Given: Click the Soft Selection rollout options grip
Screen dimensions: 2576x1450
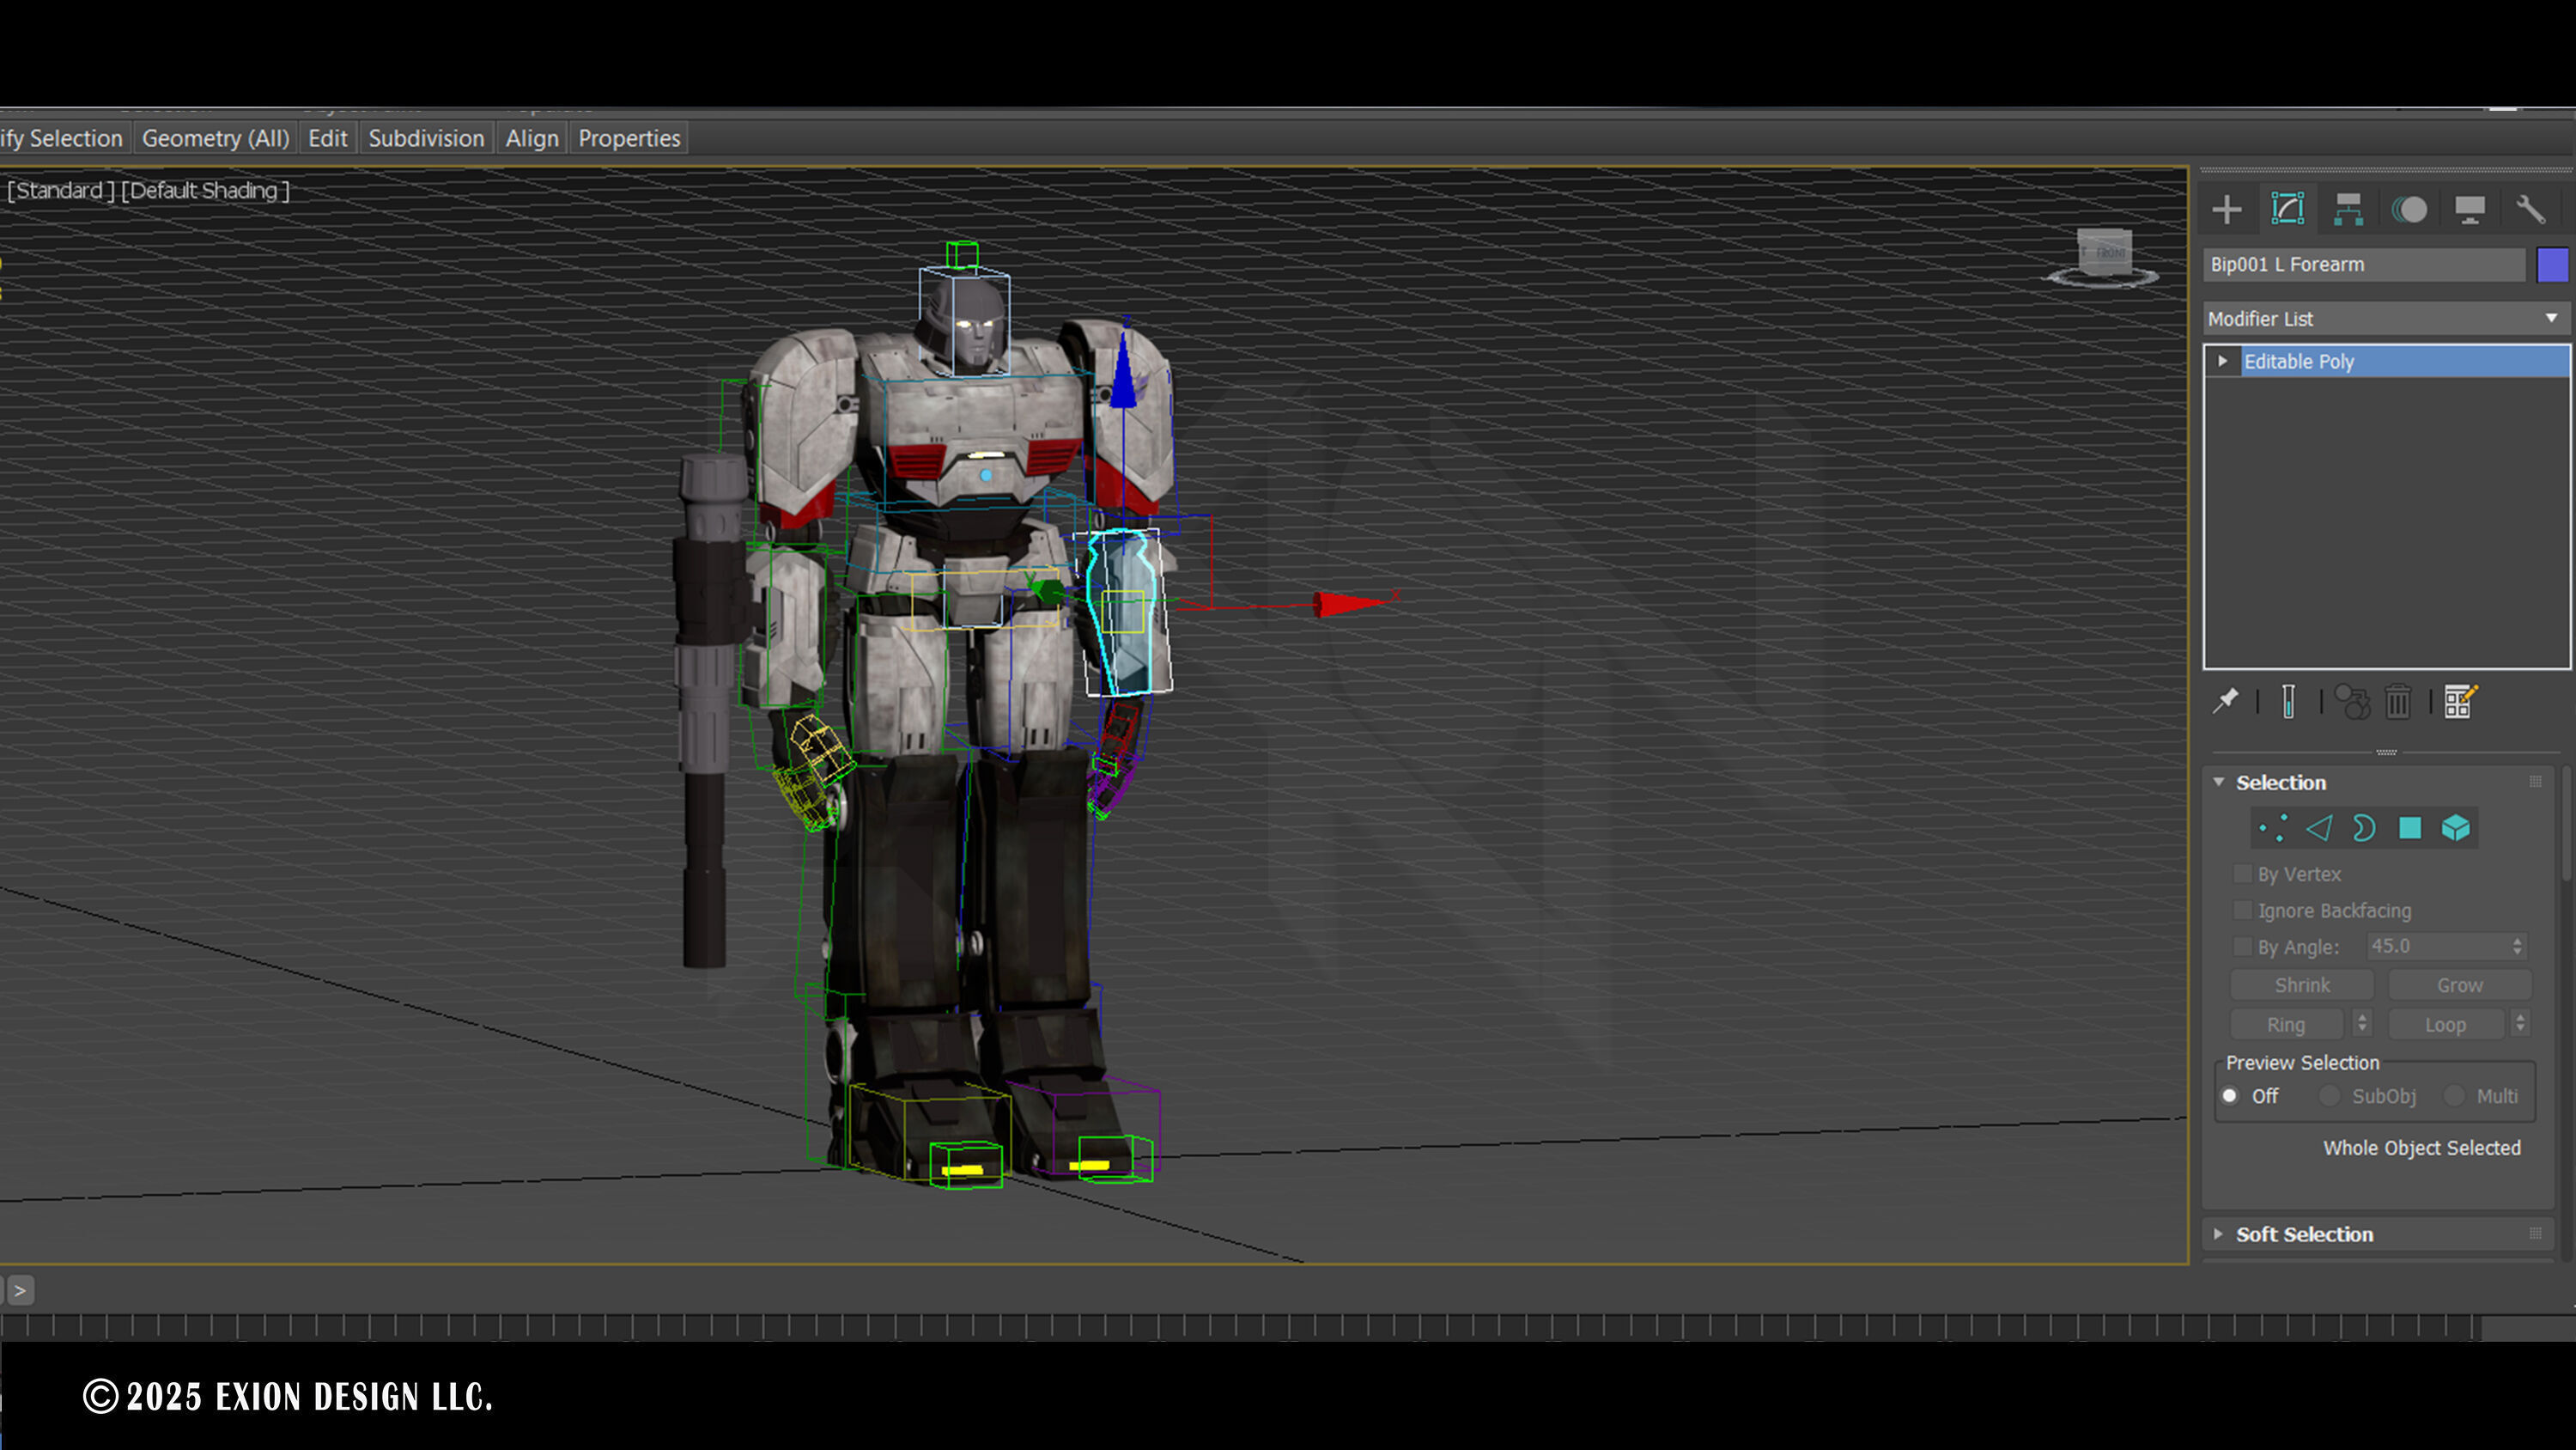Looking at the screenshot, I should click(2535, 1234).
